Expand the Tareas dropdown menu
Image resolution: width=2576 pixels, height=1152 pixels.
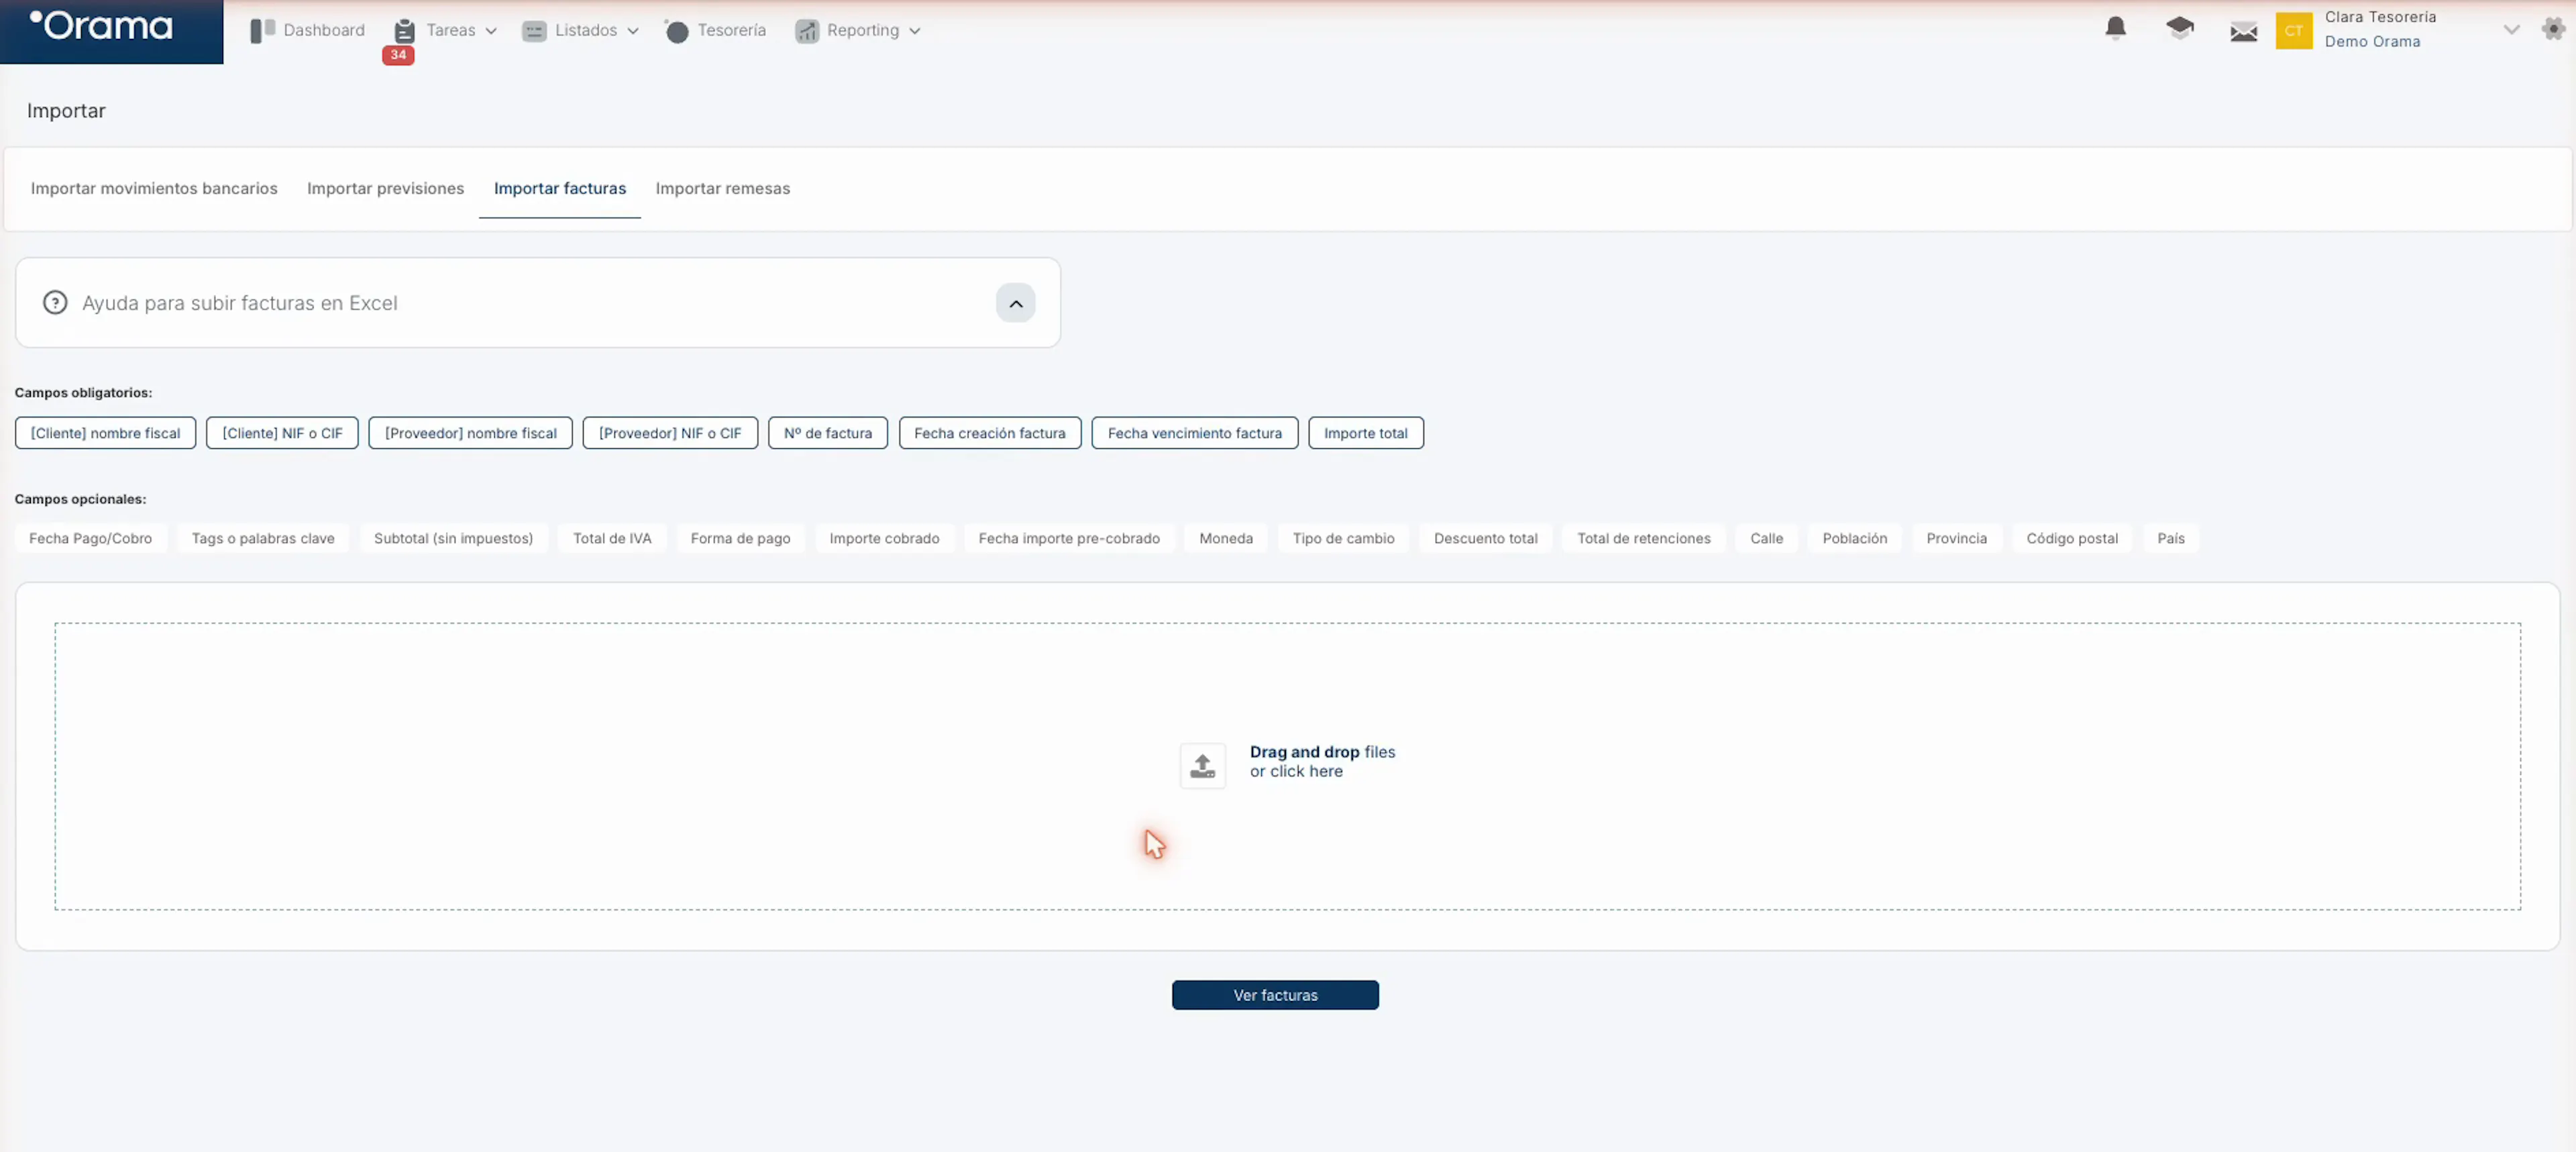pos(491,31)
